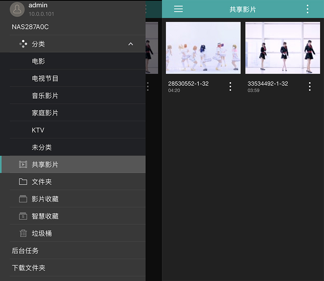Open the 音乐影片 category
Image resolution: width=324 pixels, height=281 pixels.
(45, 96)
